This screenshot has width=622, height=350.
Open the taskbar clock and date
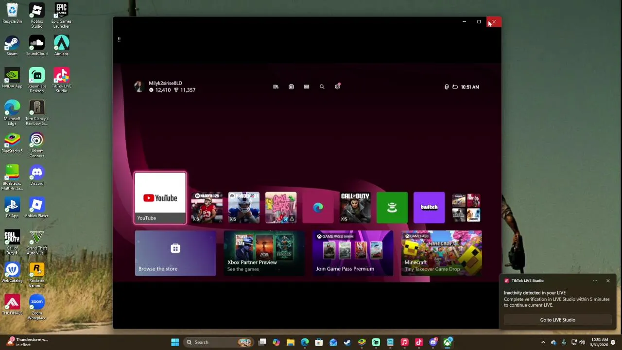click(x=600, y=342)
